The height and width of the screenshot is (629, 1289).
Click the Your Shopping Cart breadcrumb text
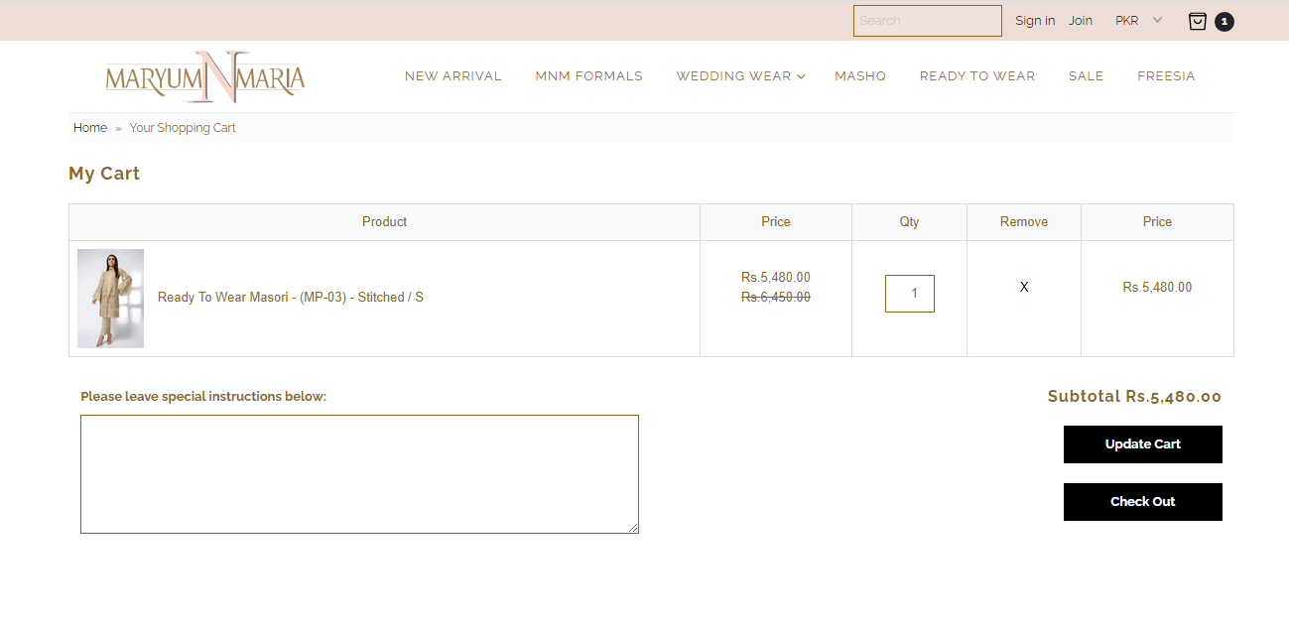tap(183, 128)
